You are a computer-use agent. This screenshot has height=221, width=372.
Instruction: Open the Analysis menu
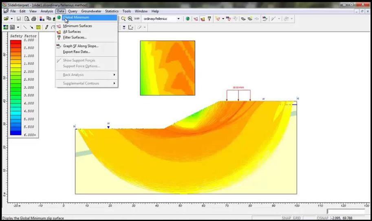pos(47,11)
